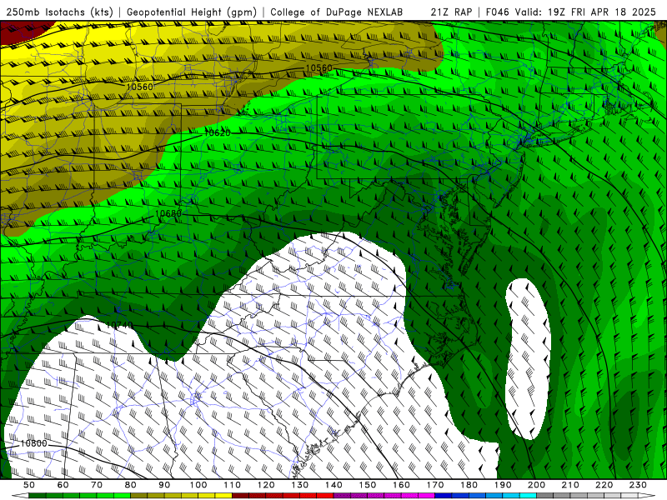Click the 210 value on the color scale
The width and height of the screenshot is (667, 500).
570,485
